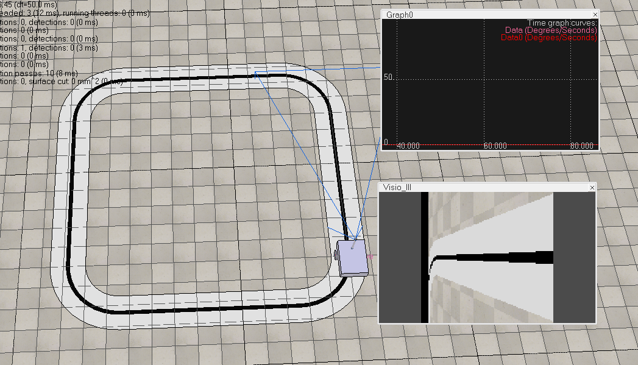638x365 pixels.
Task: Select the Visio_III window title bar
Action: click(487, 188)
